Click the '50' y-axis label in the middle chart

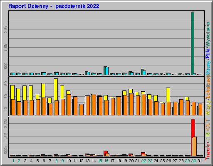5,83
